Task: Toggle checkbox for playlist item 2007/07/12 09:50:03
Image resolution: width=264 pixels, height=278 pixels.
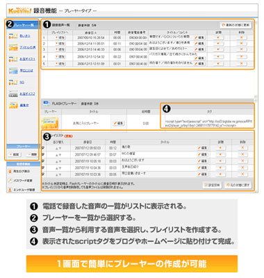Action: [x=43, y=148]
